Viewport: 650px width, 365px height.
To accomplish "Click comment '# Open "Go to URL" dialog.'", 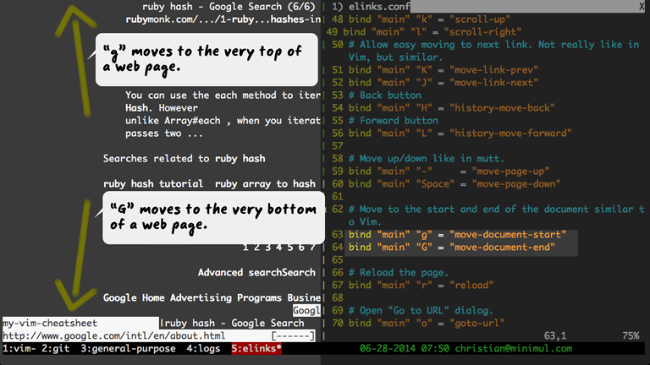I will 421,311.
